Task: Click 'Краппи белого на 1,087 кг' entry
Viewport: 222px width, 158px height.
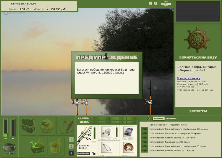Action: (172, 151)
